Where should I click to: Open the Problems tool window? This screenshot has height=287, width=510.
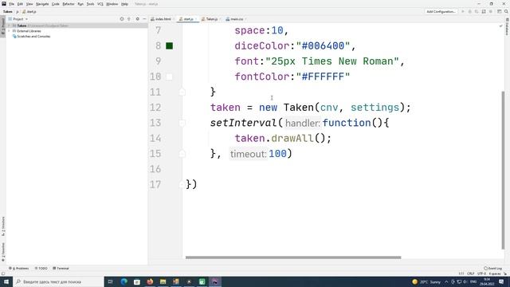coord(19,269)
